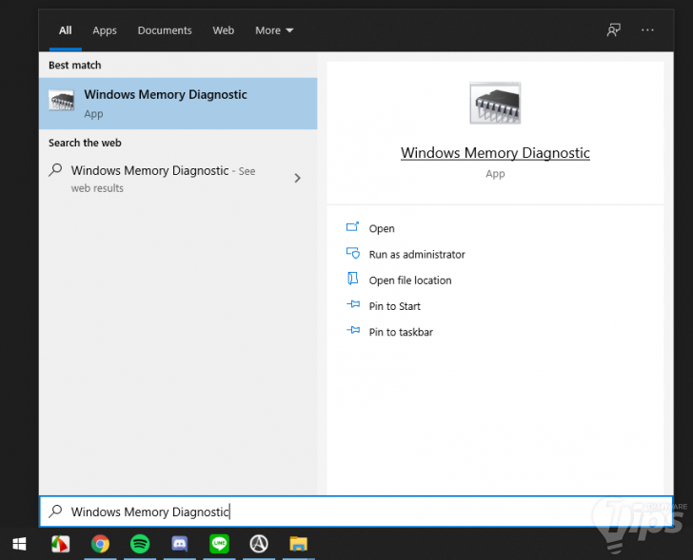Expand the web result chevron arrow

click(297, 179)
